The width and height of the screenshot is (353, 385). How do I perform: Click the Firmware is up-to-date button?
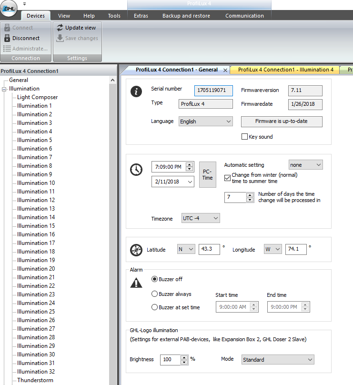[x=282, y=122]
